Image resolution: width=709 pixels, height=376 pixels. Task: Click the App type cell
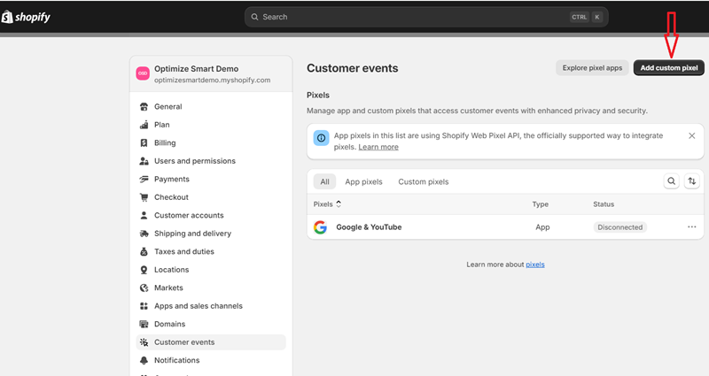542,227
